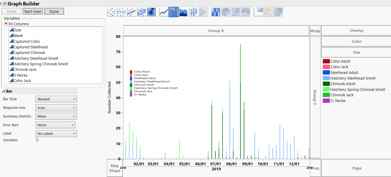
Task: Open the Error Bars dropdown
Action: 55,125
